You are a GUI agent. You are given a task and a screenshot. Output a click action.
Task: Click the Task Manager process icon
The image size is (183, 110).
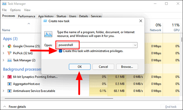pyautogui.click(x=9, y=60)
